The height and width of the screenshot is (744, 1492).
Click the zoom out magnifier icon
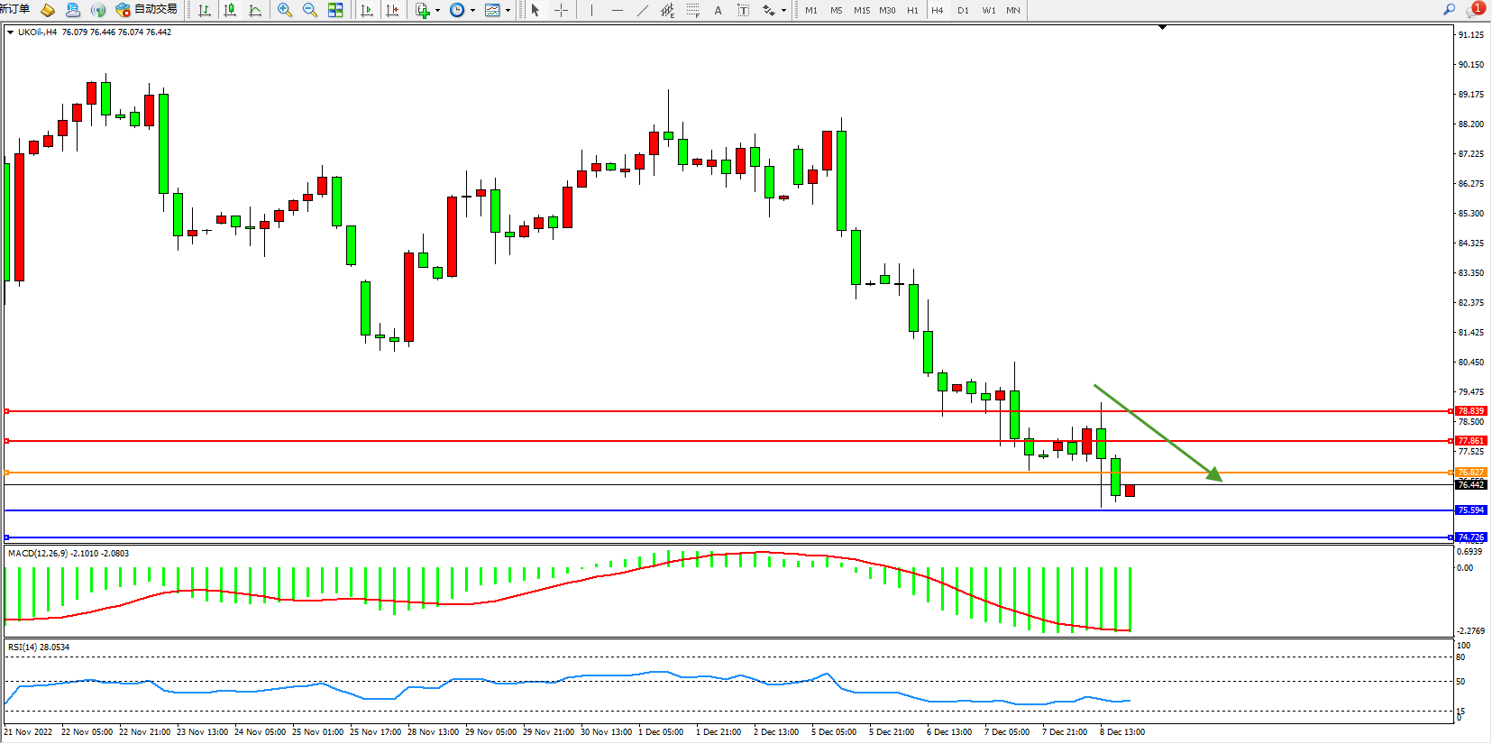pyautogui.click(x=310, y=10)
